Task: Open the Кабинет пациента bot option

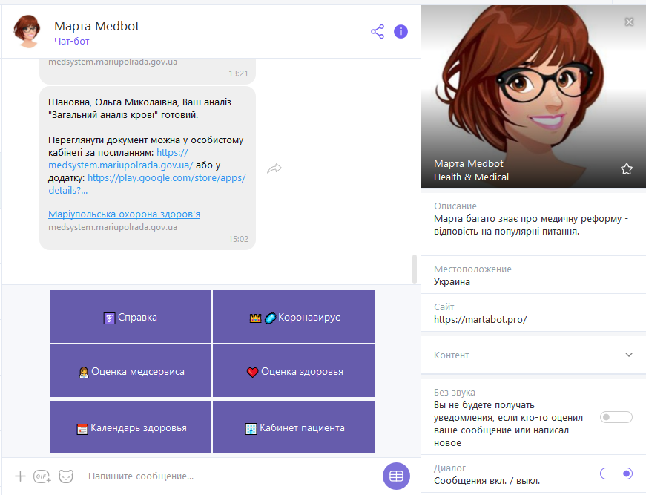Action: click(294, 427)
